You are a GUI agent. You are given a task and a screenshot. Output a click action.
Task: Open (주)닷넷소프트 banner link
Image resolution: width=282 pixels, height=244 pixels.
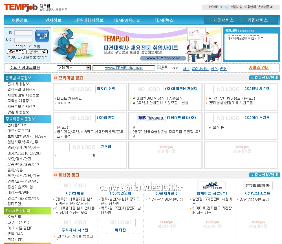pyautogui.click(x=257, y=193)
